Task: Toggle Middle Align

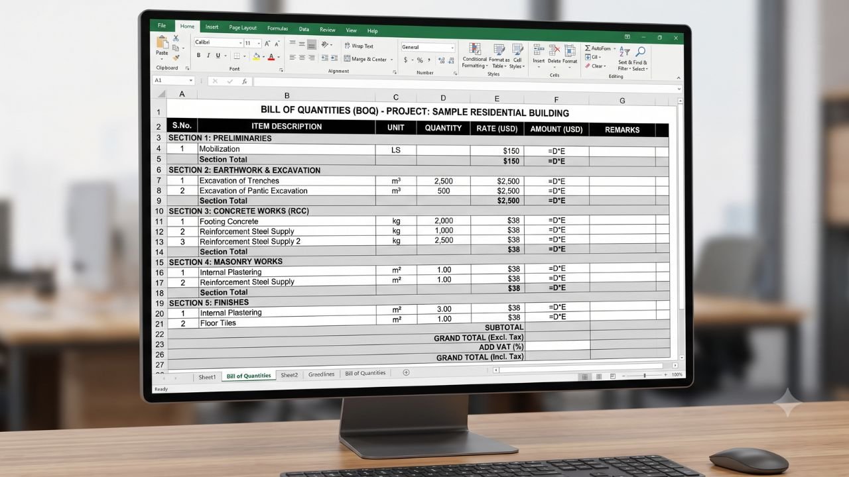Action: [x=302, y=44]
